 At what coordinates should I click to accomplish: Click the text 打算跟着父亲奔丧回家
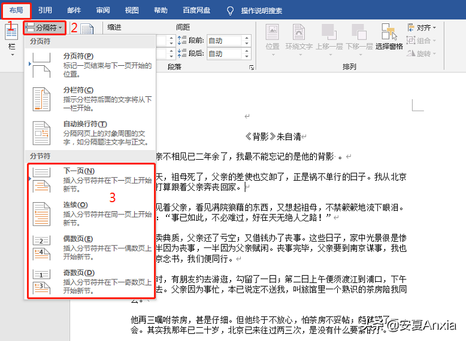coord(196,187)
